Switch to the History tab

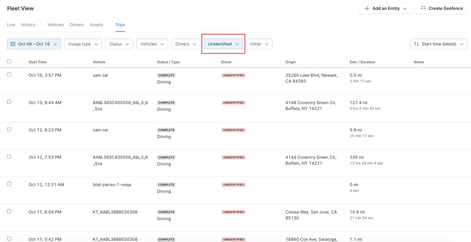(28, 25)
